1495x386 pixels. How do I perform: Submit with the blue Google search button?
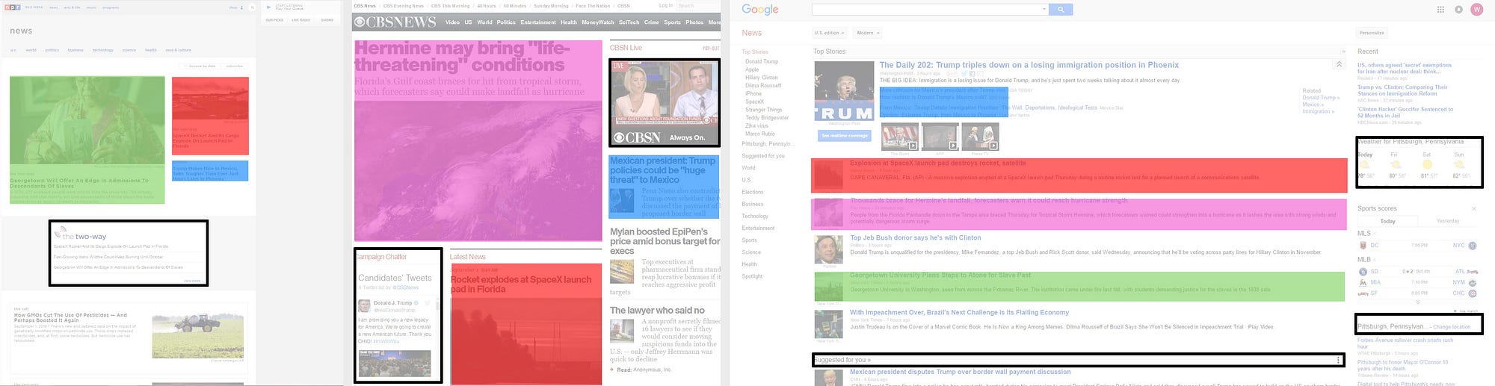(x=1061, y=9)
